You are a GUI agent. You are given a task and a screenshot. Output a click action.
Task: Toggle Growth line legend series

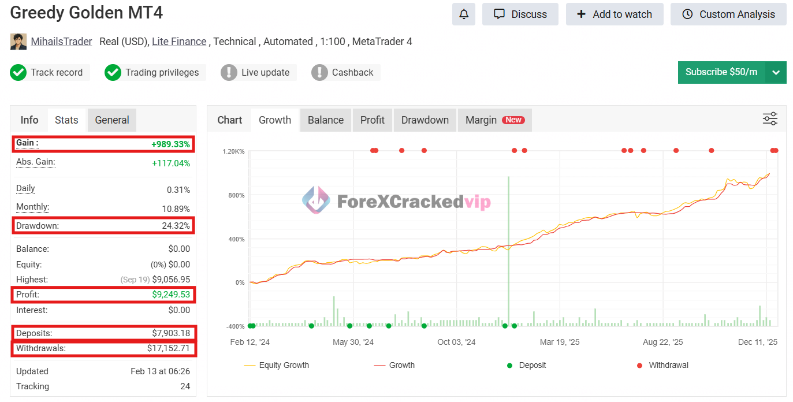coord(394,365)
